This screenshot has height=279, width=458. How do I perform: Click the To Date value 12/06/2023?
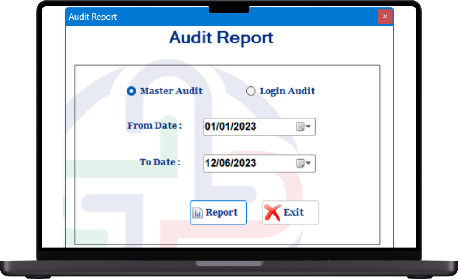pos(230,163)
